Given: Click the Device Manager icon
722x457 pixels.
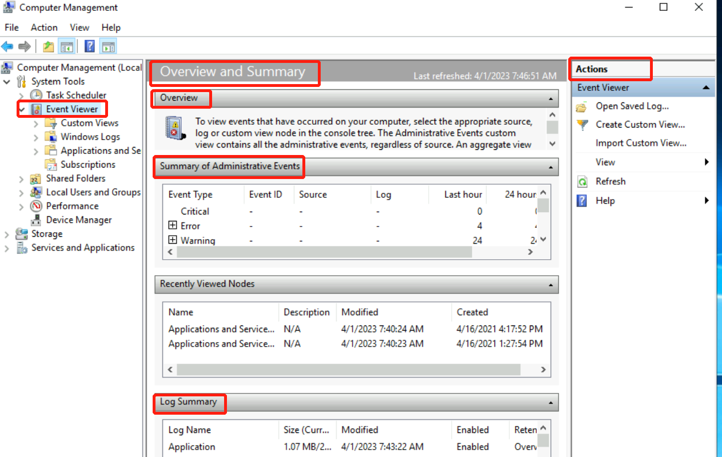Looking at the screenshot, I should click(x=36, y=220).
